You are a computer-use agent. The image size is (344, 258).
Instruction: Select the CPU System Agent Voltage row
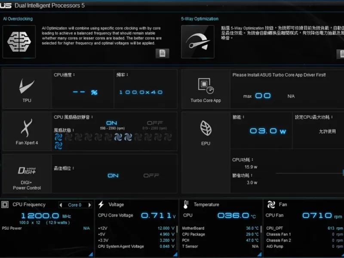(x=136, y=246)
